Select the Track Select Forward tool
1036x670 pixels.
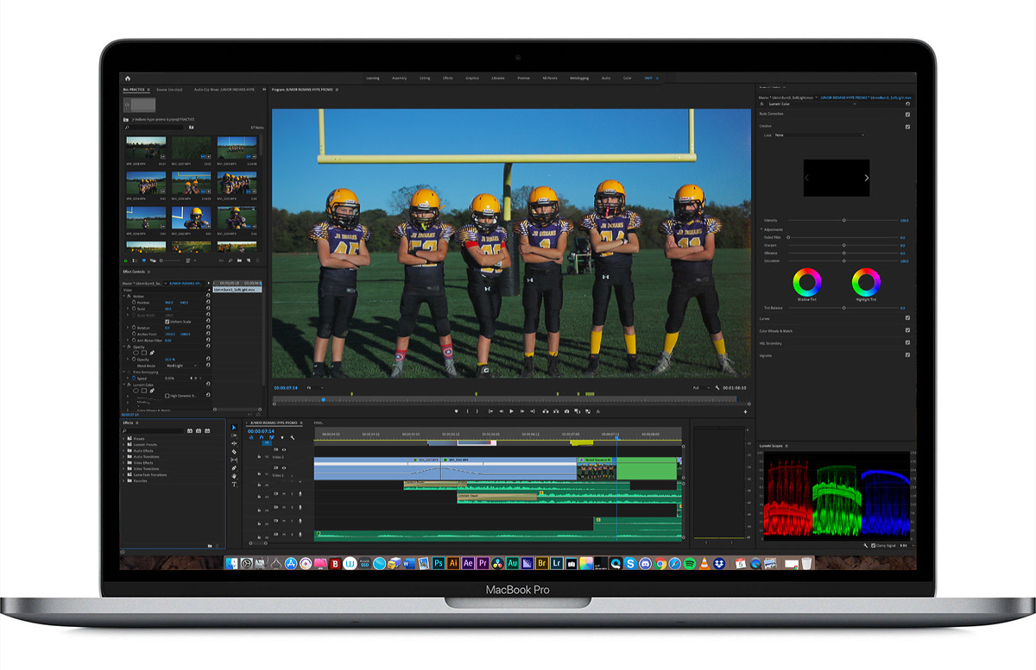[234, 435]
